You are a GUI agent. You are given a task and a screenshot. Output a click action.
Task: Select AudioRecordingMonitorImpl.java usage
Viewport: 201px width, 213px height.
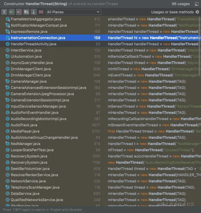tap(100, 119)
